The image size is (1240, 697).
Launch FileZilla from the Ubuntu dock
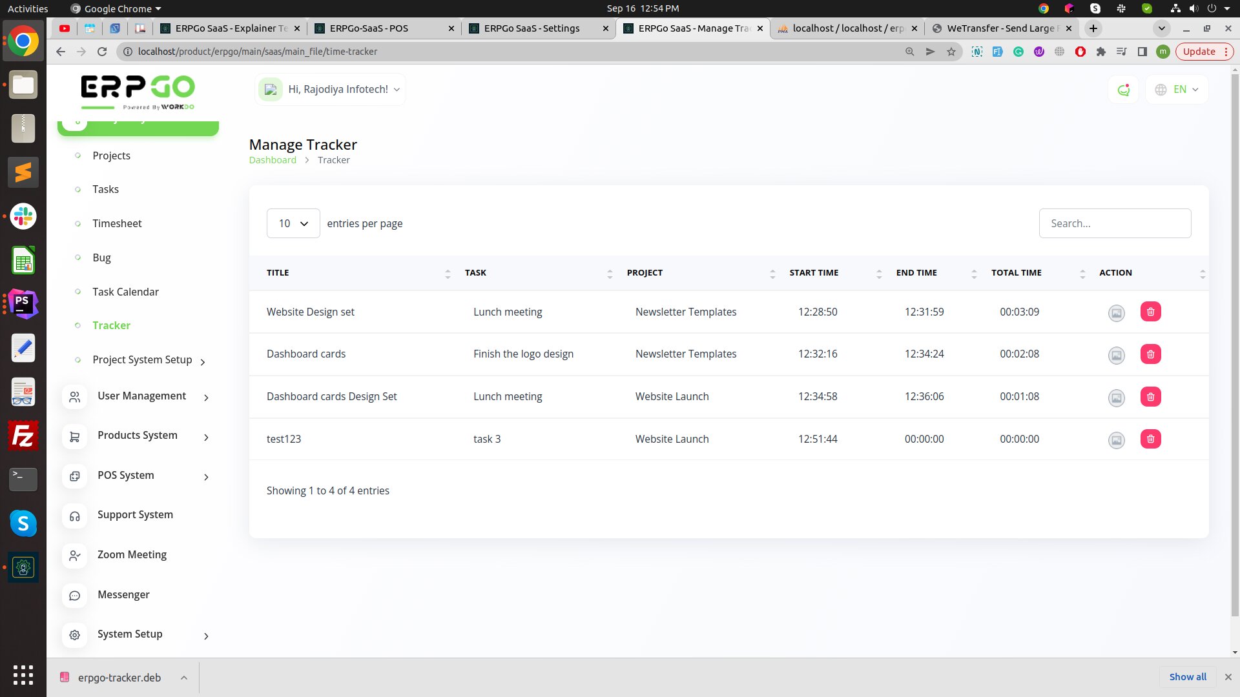coord(23,436)
